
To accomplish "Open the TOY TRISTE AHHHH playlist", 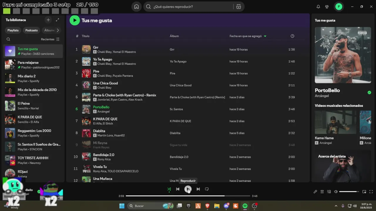I will 33,160.
